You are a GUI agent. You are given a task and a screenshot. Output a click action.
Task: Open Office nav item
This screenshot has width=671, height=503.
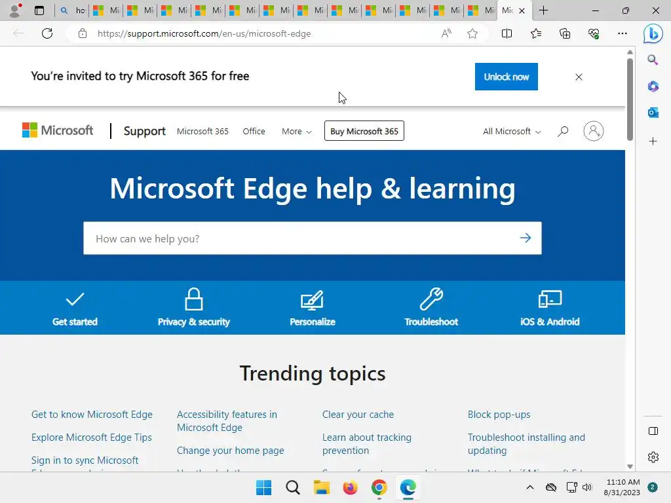point(254,131)
